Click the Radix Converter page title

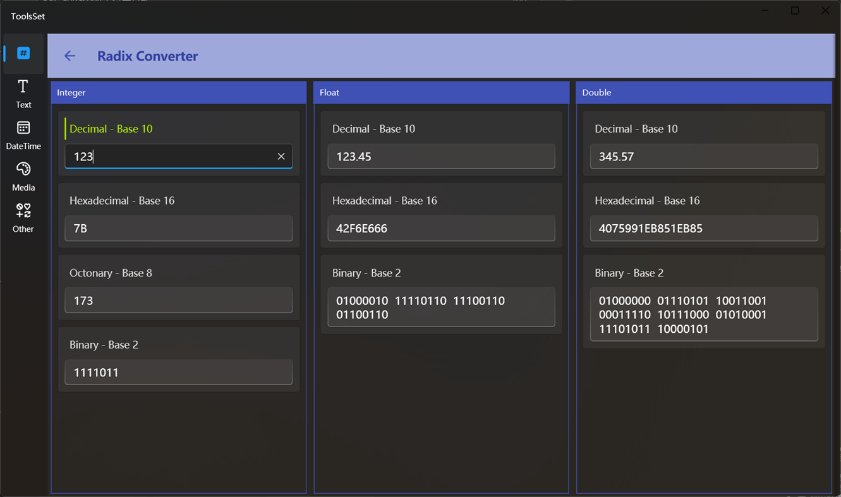click(x=147, y=56)
